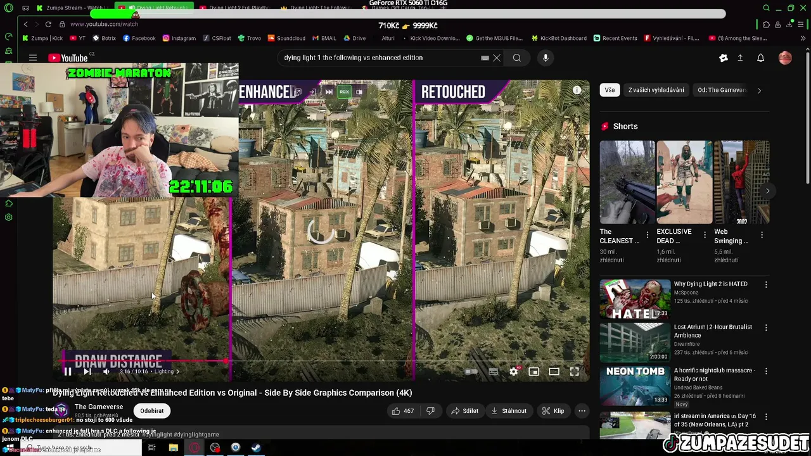This screenshot has width=811, height=456.
Task: Start voice search with the microphone icon
Action: (x=546, y=58)
